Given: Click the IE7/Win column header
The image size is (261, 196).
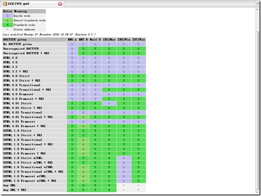Looking at the screenshot, I should click(x=139, y=40).
